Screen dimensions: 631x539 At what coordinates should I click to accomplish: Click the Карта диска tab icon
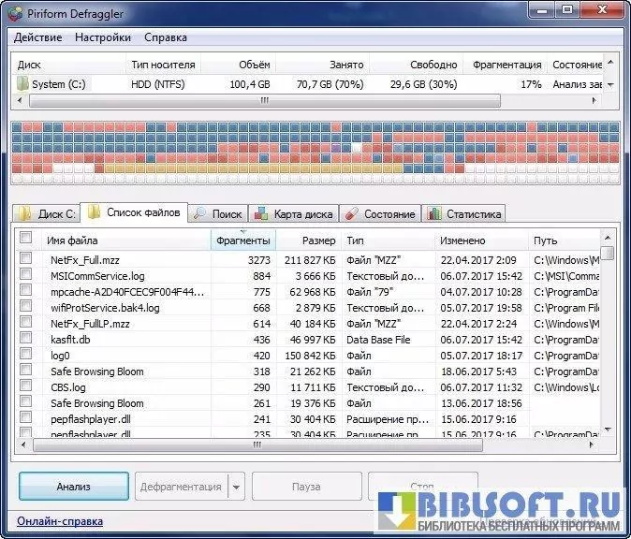261,213
